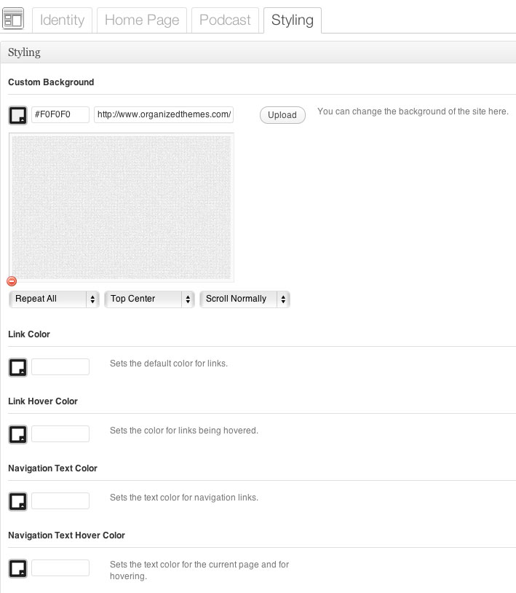Select the Styling tab
This screenshot has height=593, width=516.
(x=292, y=20)
